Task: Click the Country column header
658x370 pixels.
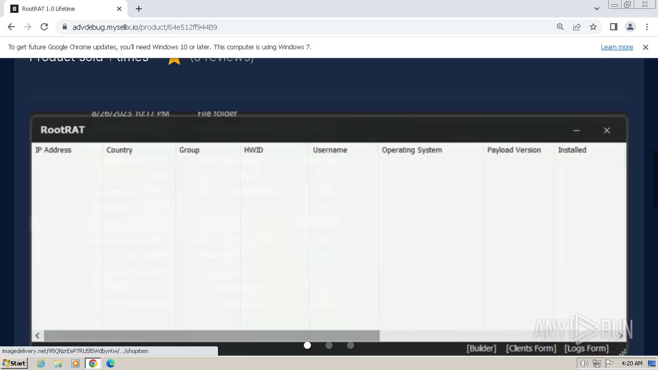Action: click(119, 150)
